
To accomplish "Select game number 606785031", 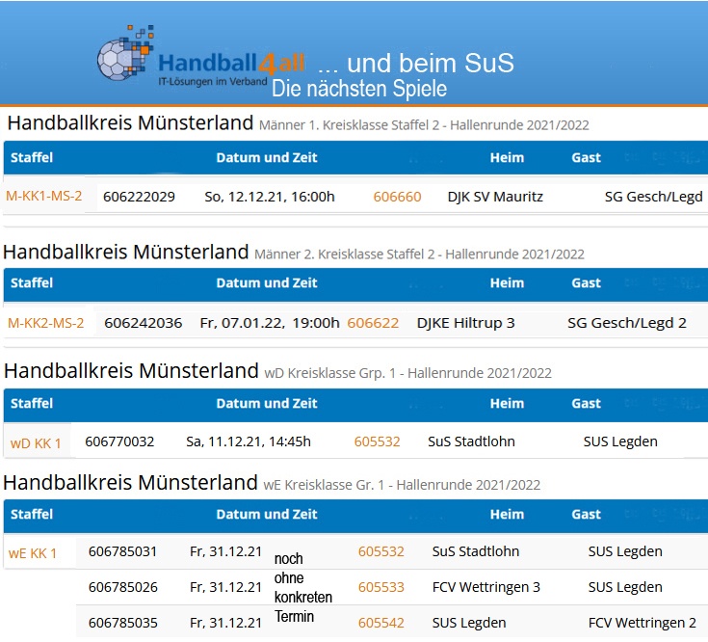I will 123,551.
